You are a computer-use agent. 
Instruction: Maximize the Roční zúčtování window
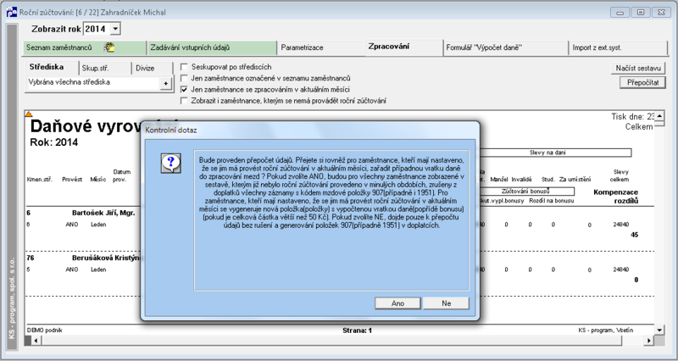point(641,12)
